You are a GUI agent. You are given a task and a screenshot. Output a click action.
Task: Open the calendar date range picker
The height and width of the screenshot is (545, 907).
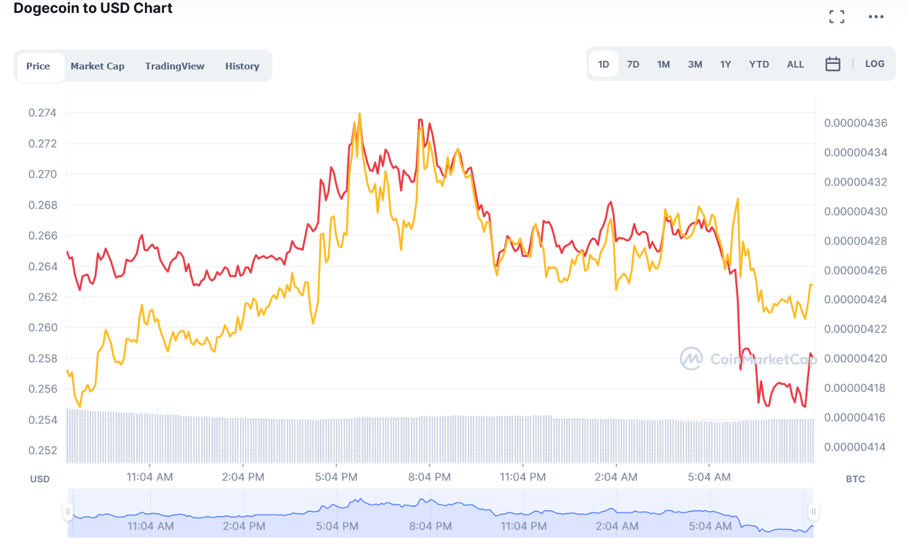tap(832, 64)
